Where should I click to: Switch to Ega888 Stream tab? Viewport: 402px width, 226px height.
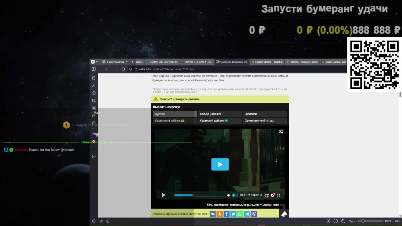pos(267,62)
